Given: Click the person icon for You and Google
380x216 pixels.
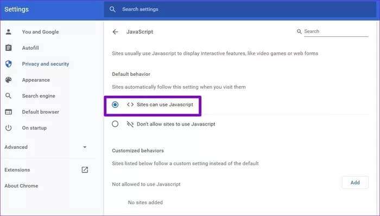Looking at the screenshot, I should tap(9, 31).
